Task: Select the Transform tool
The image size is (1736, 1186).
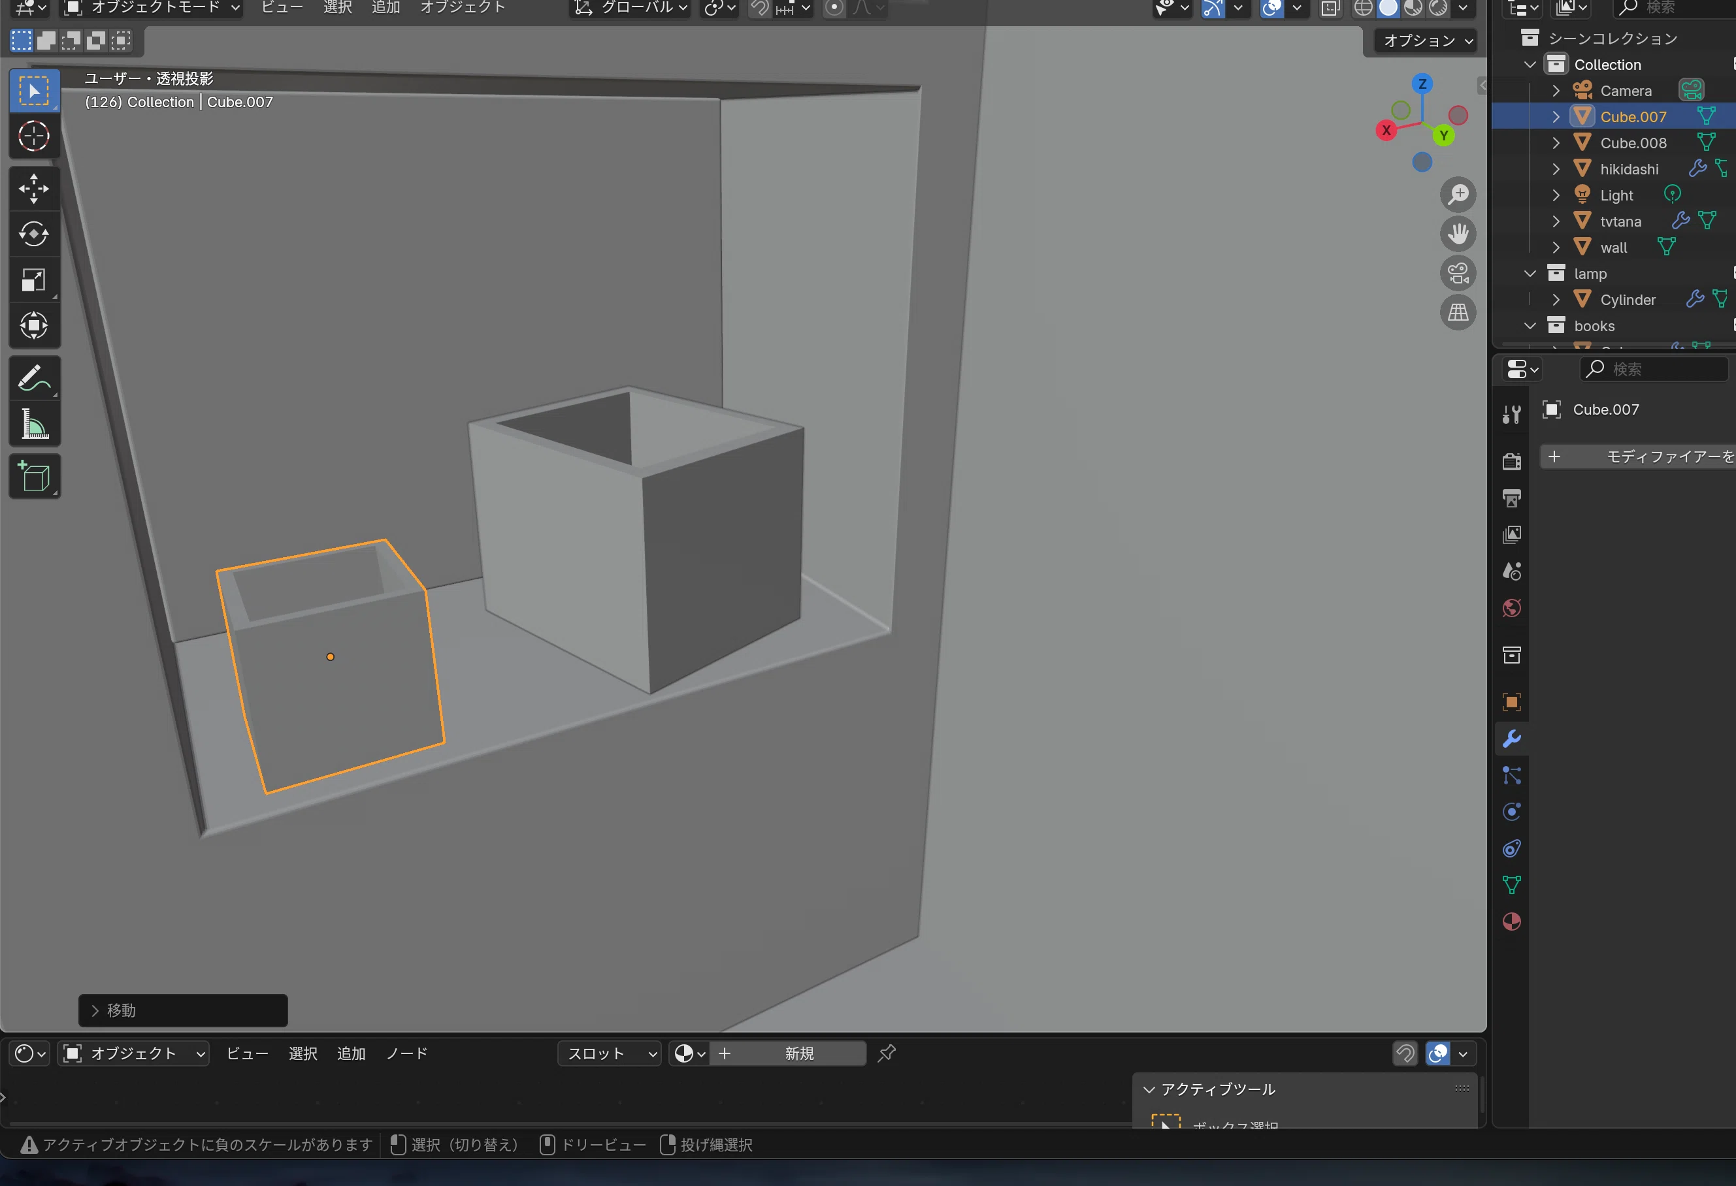Action: click(35, 326)
